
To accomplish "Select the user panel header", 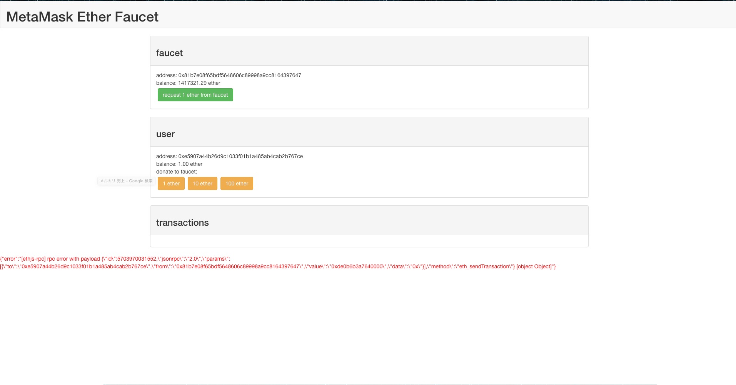I will [165, 134].
